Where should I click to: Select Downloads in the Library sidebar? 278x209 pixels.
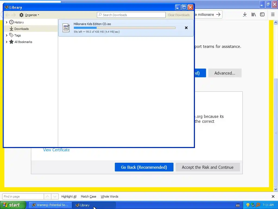pyautogui.click(x=31, y=29)
